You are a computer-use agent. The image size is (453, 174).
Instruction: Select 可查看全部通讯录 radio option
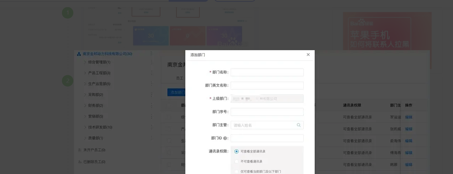click(237, 151)
